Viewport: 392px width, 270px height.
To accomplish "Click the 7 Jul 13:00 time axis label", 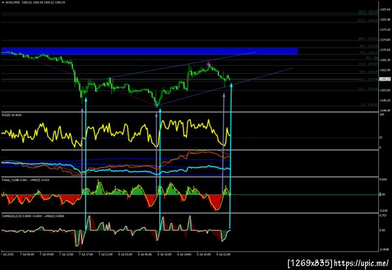I will point(66,254).
